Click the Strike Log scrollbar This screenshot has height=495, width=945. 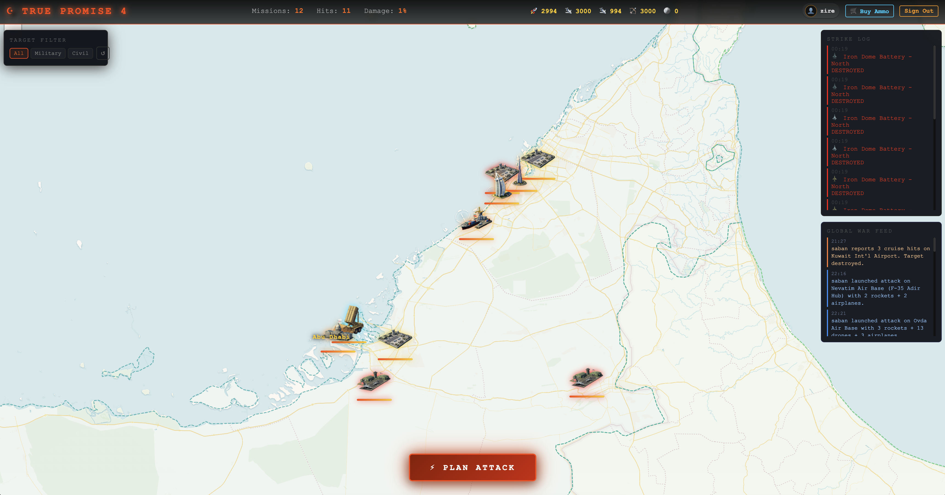[934, 83]
